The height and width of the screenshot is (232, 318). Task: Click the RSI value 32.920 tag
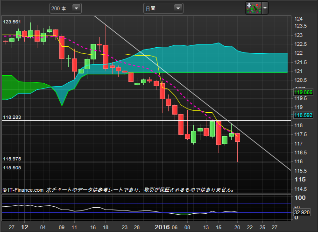click(x=302, y=212)
